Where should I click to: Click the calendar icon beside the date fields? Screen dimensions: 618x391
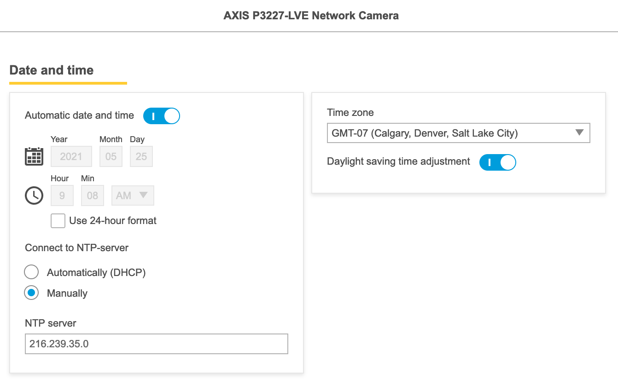34,156
